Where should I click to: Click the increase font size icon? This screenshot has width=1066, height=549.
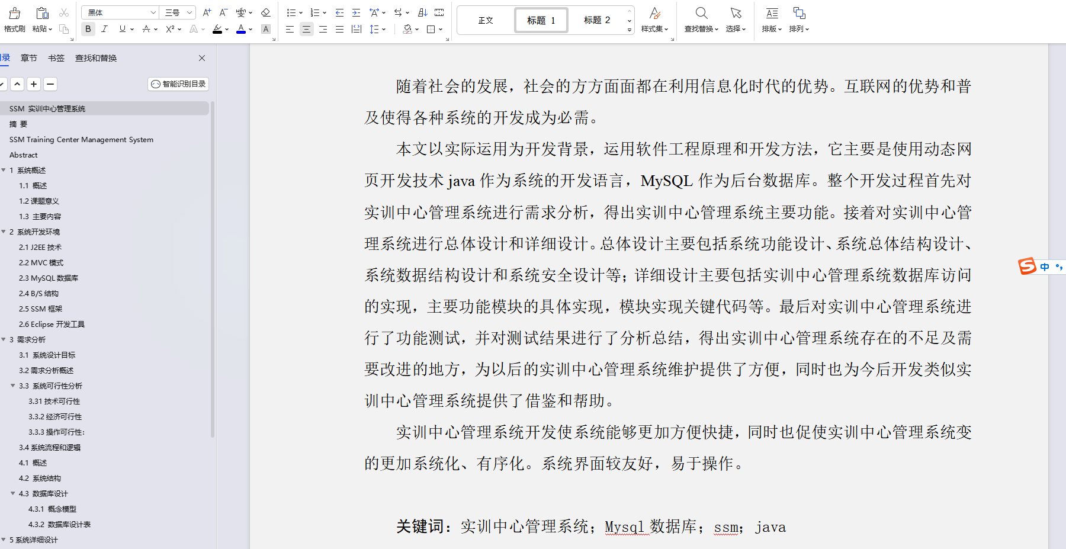tap(207, 12)
